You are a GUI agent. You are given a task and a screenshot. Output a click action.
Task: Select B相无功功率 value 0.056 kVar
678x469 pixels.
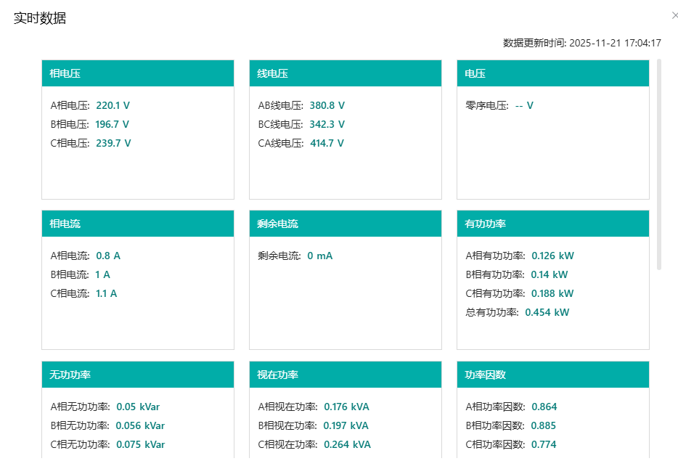click(x=140, y=425)
